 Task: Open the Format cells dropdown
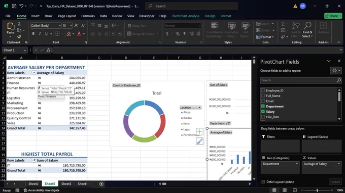[265, 37]
